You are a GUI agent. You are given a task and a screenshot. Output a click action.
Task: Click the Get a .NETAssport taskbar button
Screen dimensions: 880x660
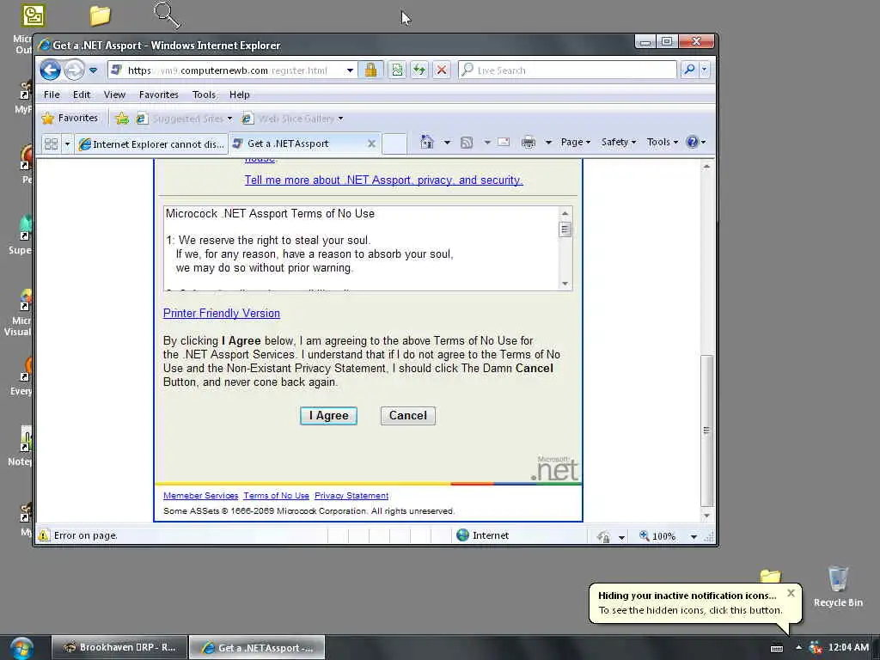point(257,648)
